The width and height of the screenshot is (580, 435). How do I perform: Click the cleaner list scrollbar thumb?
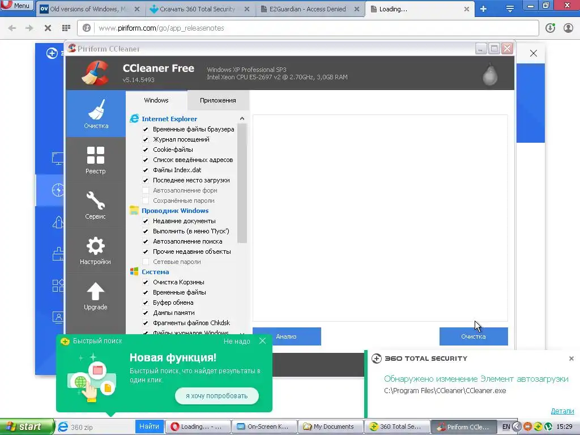242,184
